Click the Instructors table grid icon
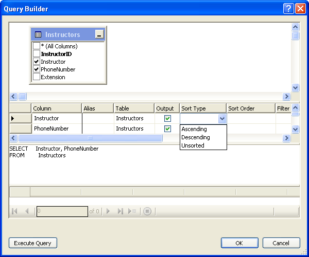Image resolution: width=309 pixels, height=257 pixels. point(38,35)
